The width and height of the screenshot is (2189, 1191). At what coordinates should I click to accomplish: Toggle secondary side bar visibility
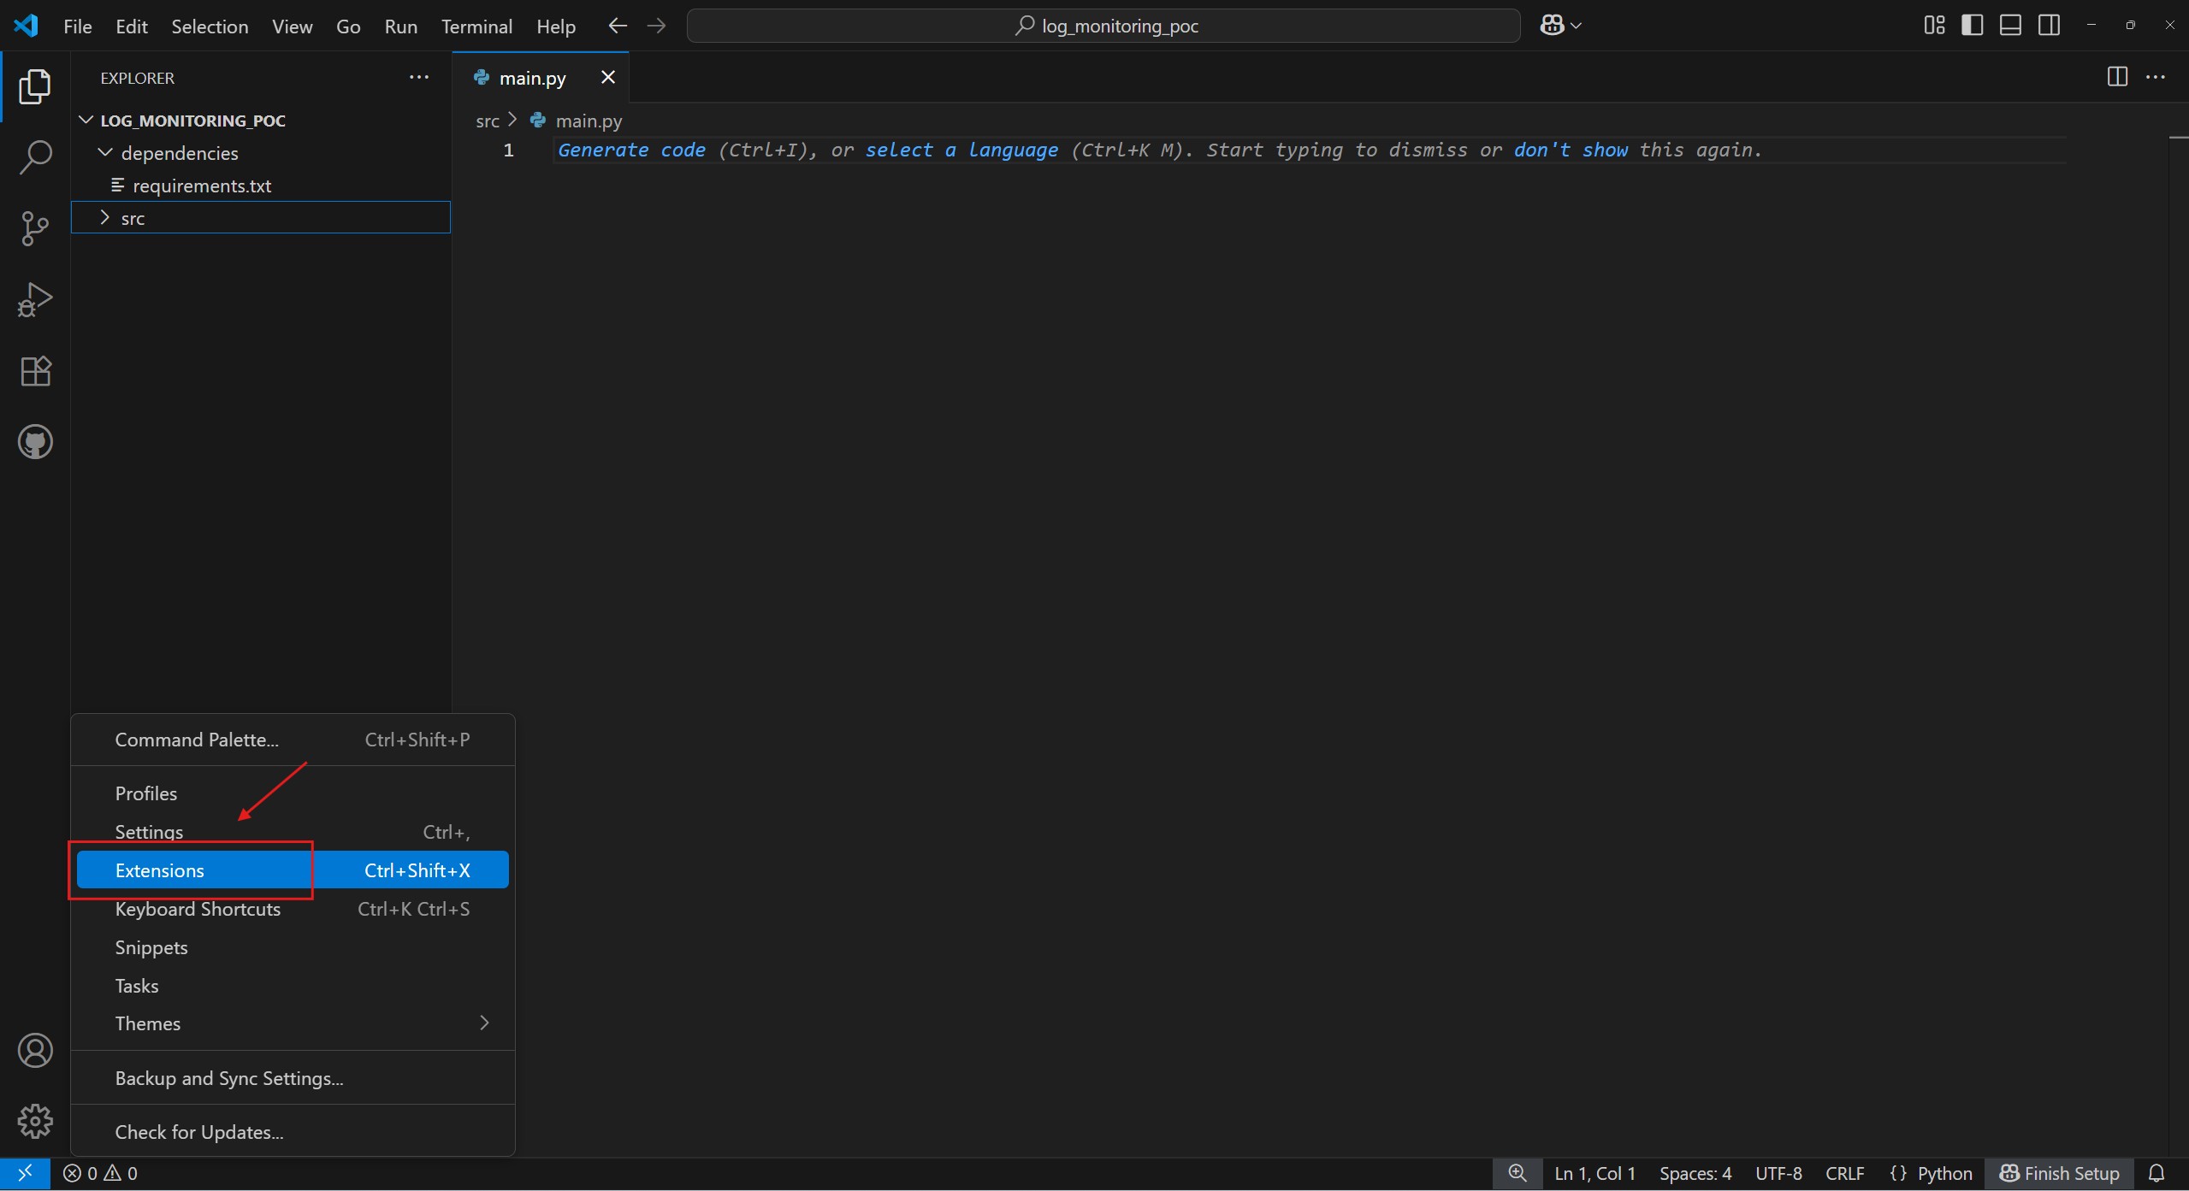click(x=2049, y=26)
